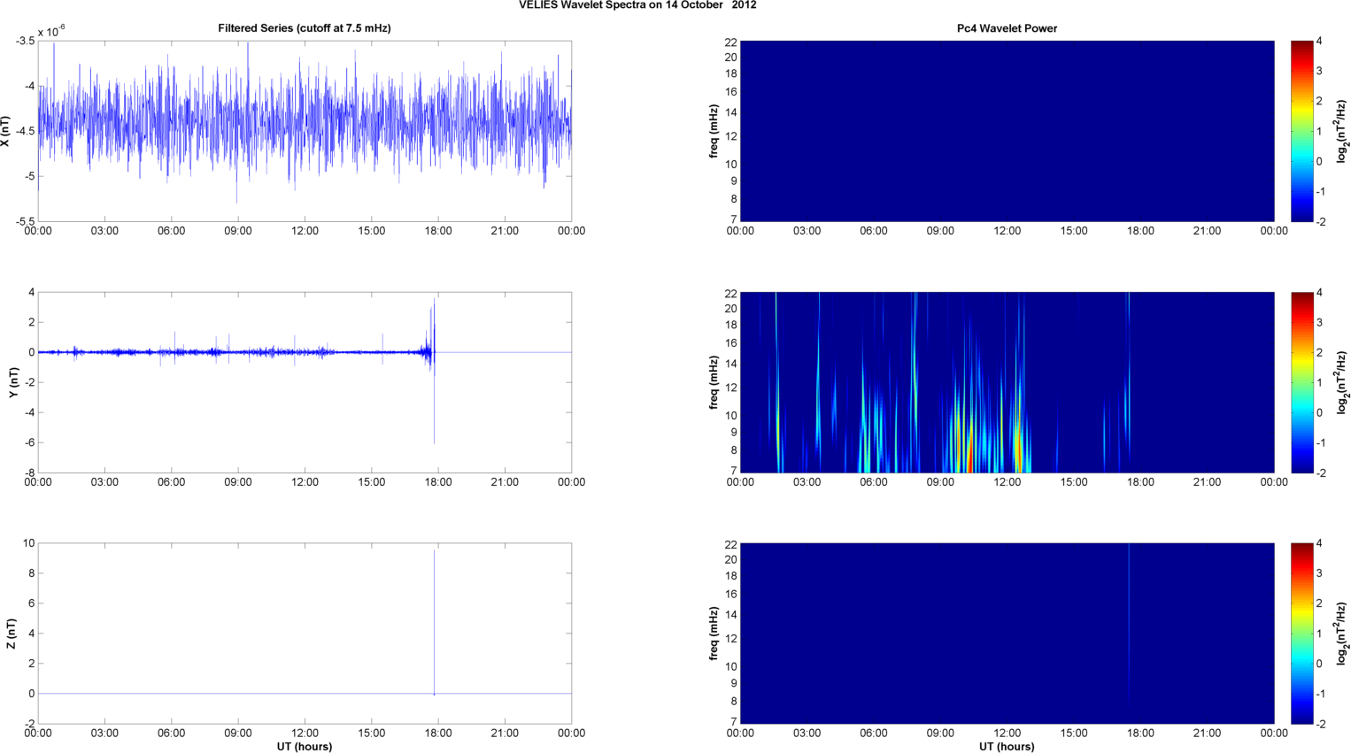
Task: Click the Pc4 Wavelet Power heading
Action: coord(1007,28)
